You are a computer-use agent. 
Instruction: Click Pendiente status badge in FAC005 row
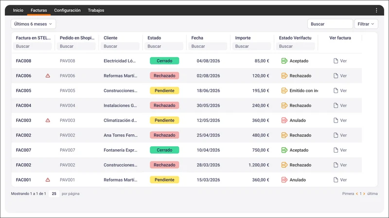(x=164, y=91)
